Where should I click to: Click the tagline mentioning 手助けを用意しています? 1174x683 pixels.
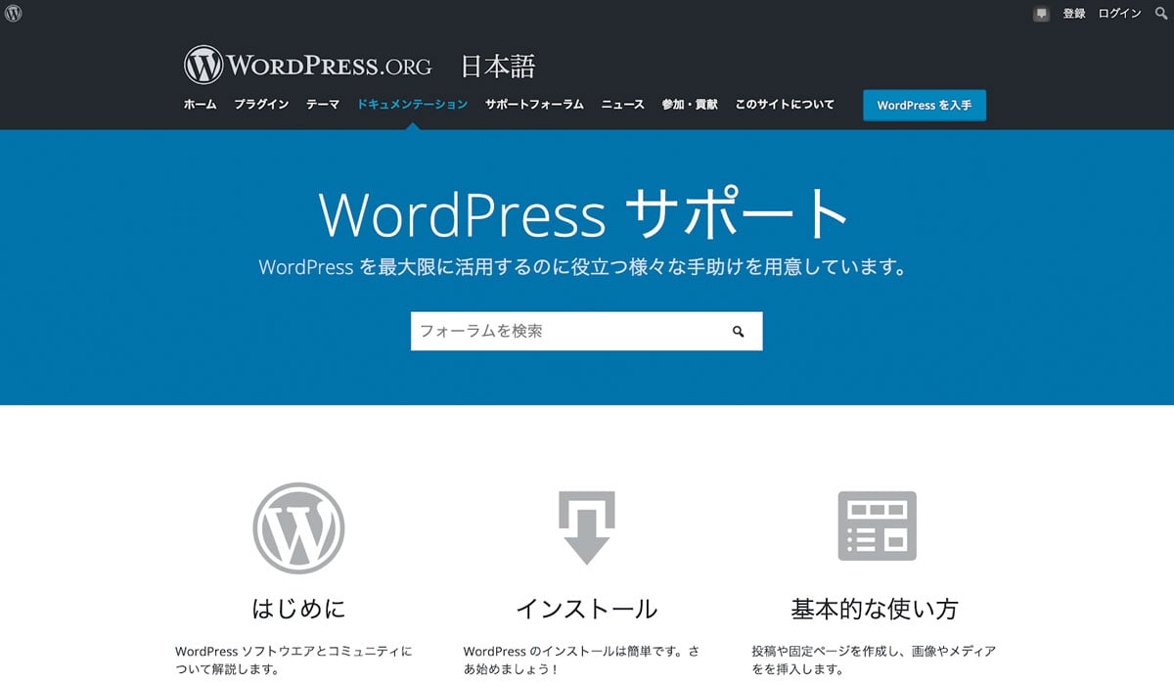click(583, 267)
